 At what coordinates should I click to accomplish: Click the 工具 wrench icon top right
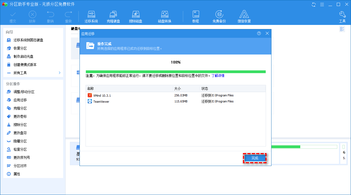342,14
